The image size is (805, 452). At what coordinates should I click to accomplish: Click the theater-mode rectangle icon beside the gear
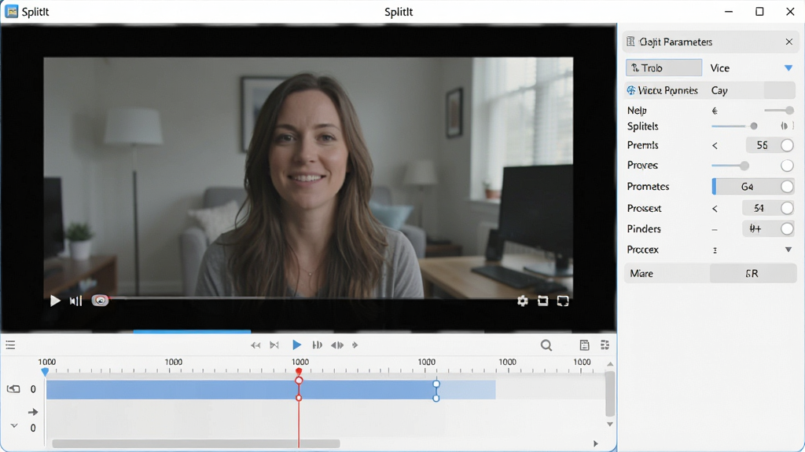point(542,301)
